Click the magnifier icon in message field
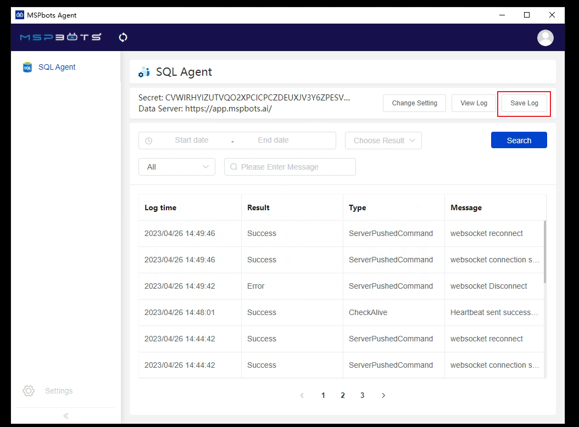The image size is (579, 427). pos(234,167)
